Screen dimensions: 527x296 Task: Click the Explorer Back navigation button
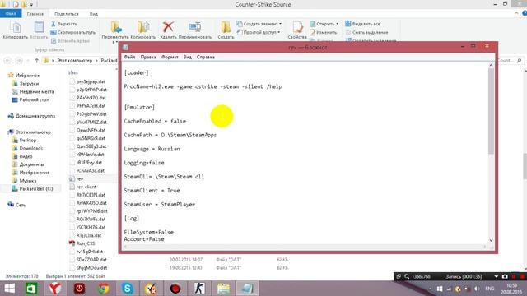click(7, 60)
